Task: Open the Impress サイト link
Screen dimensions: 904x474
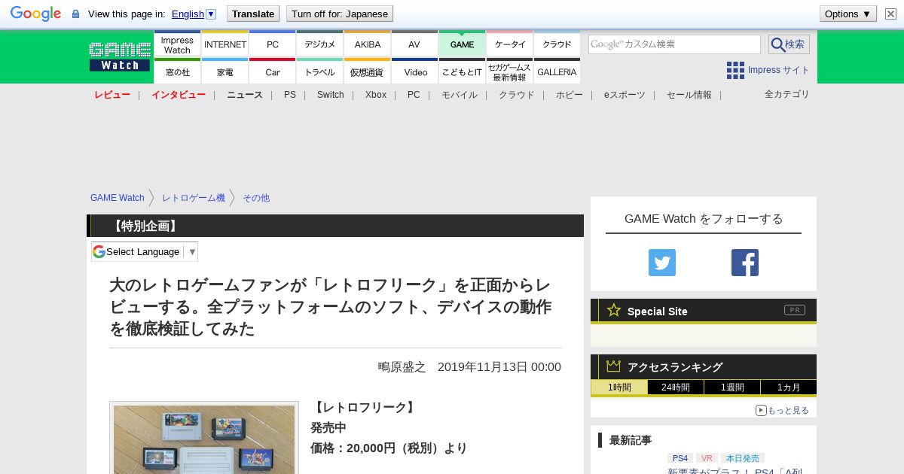Action: (778, 70)
